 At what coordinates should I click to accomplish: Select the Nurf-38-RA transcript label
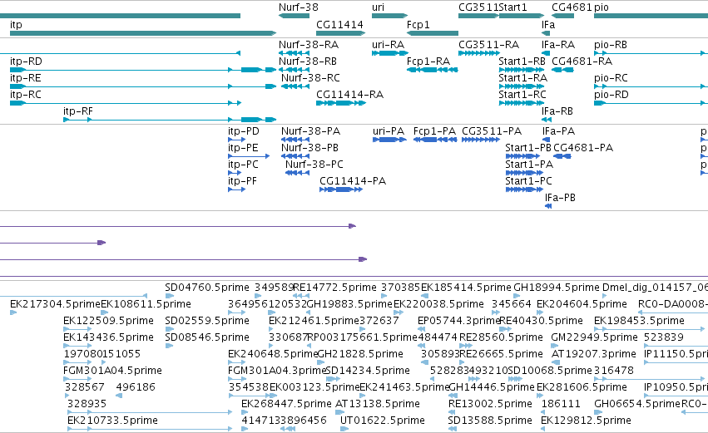click(x=309, y=45)
